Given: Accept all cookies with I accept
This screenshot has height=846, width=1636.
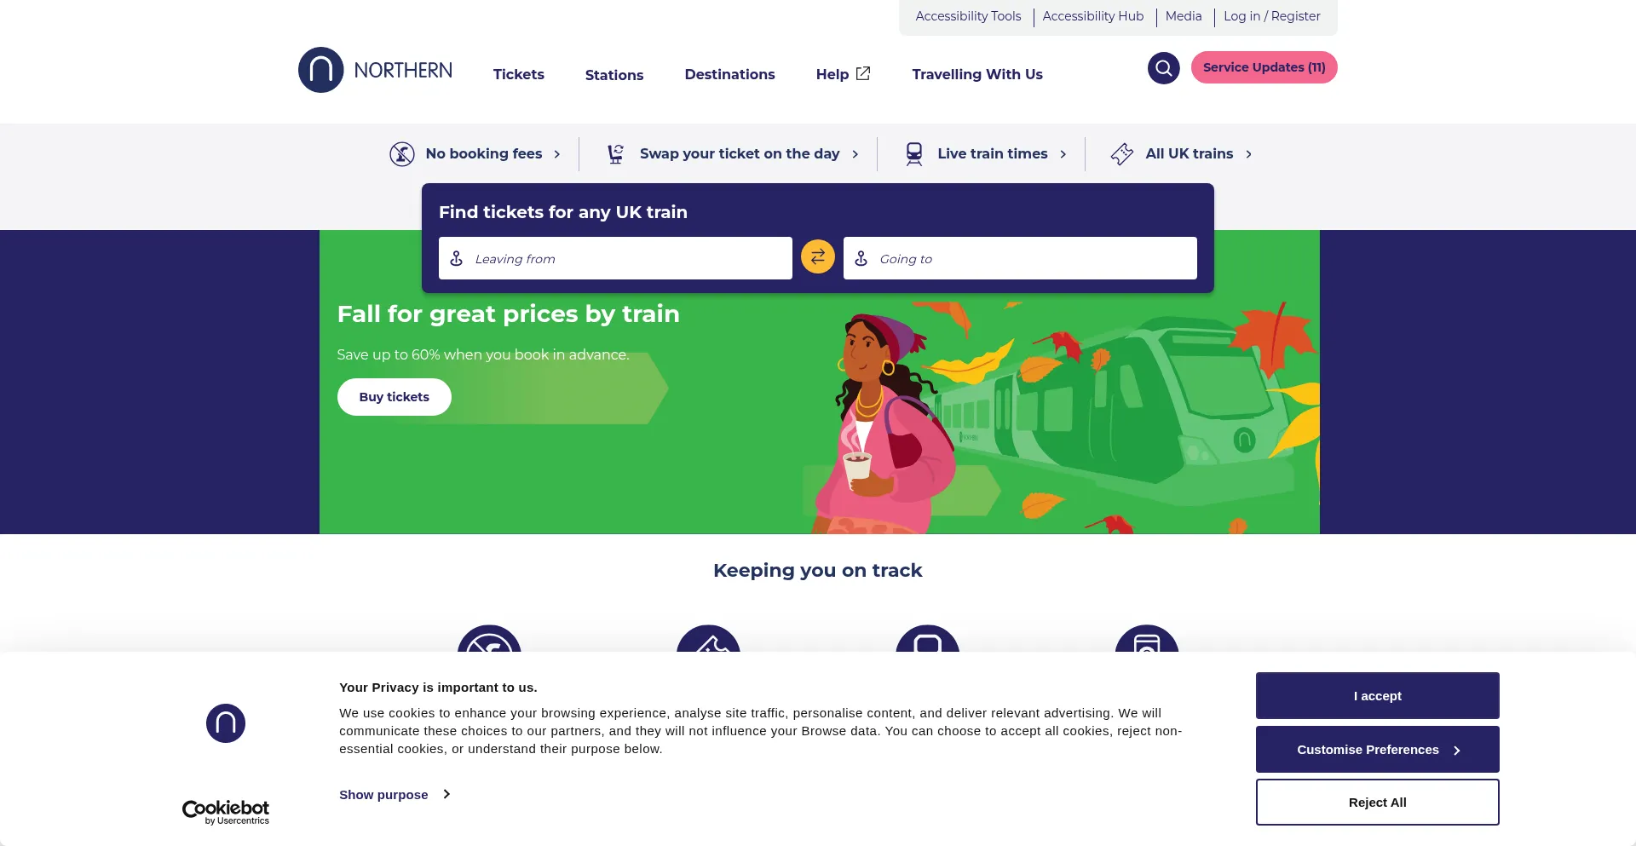Looking at the screenshot, I should click(x=1377, y=696).
